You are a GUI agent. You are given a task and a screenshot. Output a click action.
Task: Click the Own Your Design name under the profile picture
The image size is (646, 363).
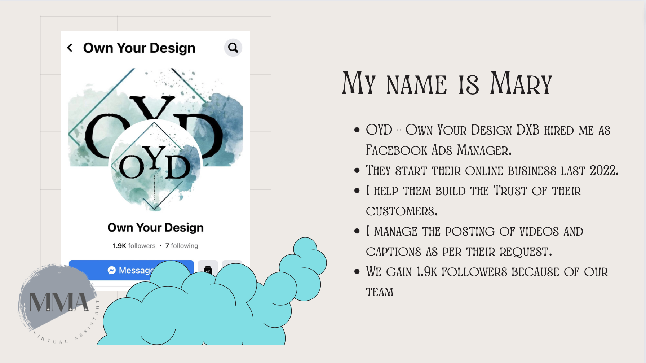[155, 228]
